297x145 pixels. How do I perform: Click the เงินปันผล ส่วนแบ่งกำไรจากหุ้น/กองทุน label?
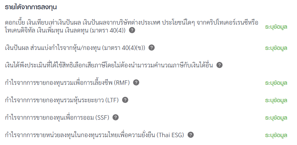[x=75, y=48]
